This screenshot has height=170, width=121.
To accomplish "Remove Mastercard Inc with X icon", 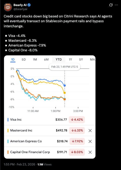I will coord(90,131).
